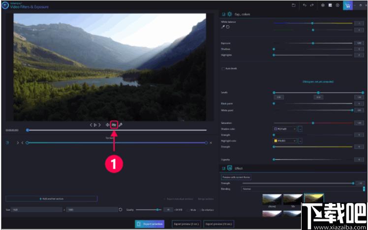
Task: Undo the last change in the title bar
Action: pyautogui.click(x=305, y=5)
